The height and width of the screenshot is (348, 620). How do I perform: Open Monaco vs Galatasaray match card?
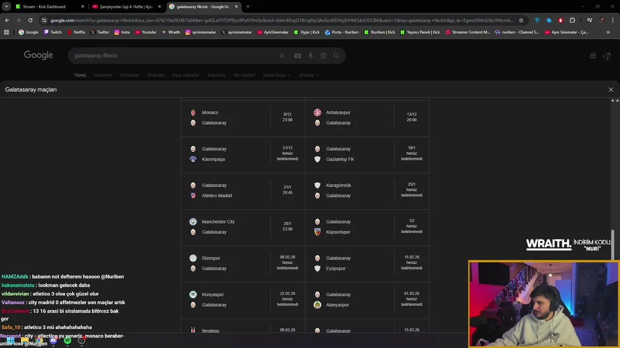coord(243,118)
